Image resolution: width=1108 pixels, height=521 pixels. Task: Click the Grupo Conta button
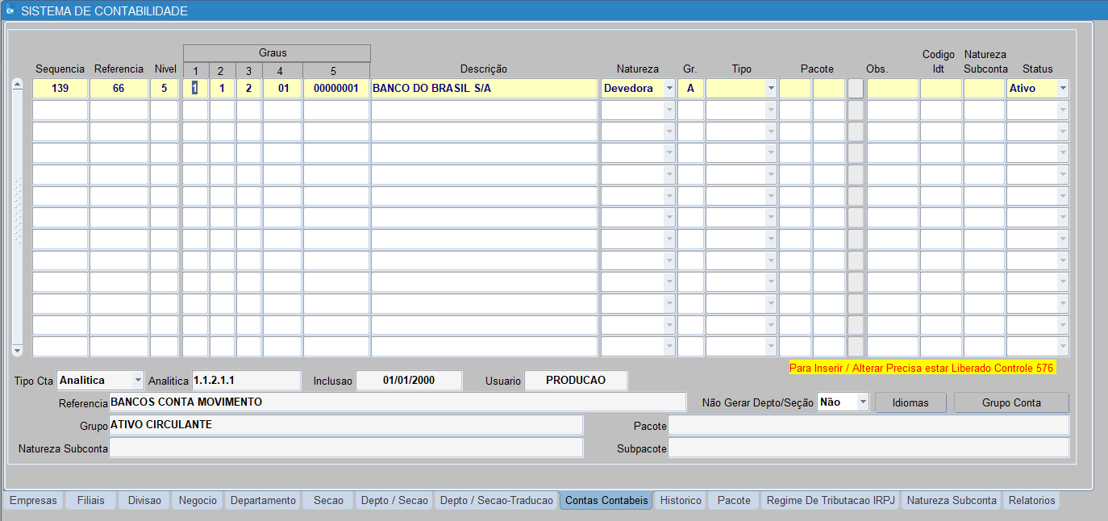[x=1010, y=402]
